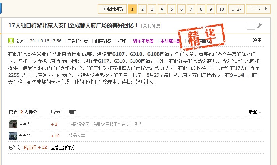Go back via 返回列表 button

(112, 9)
